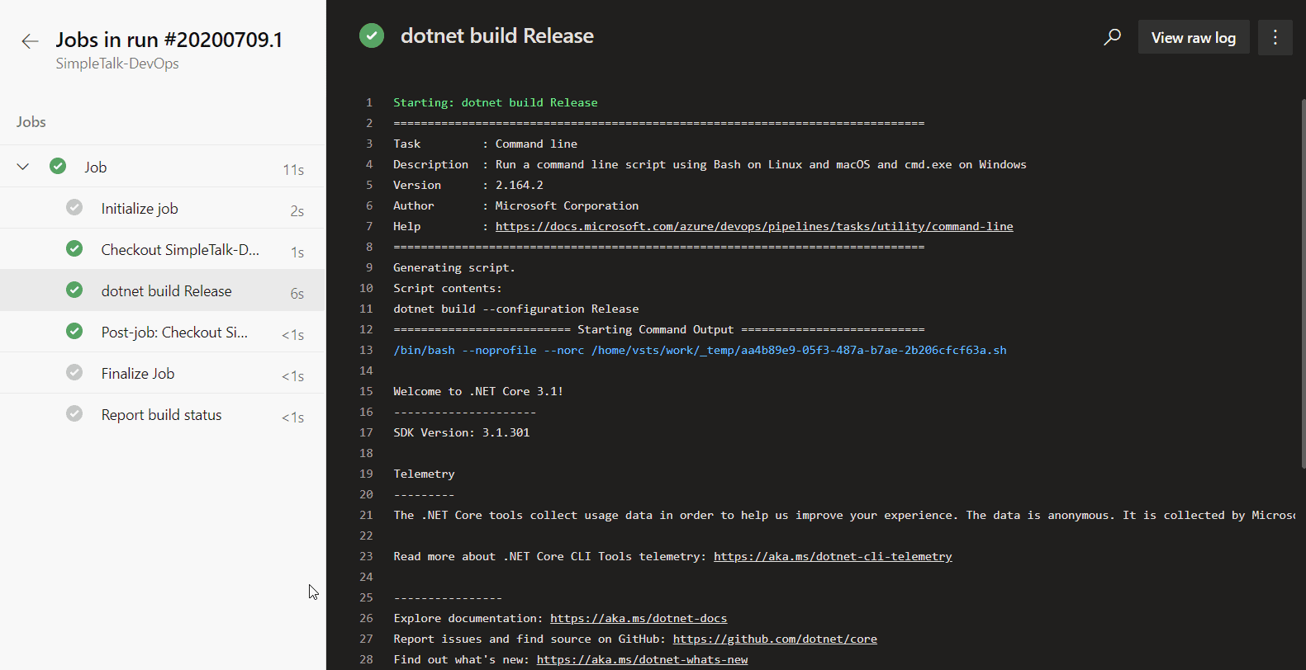Open the aka.ms/dotnet-cli-telemetry link
The image size is (1306, 670).
833,556
